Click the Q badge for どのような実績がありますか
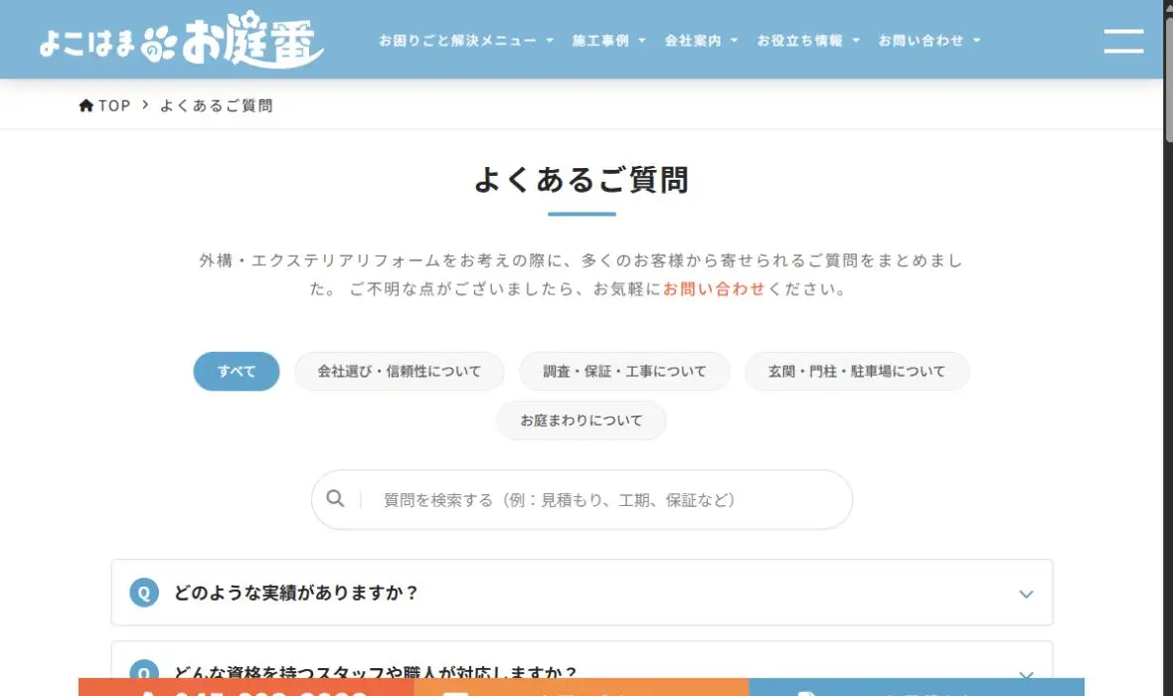 pos(143,592)
